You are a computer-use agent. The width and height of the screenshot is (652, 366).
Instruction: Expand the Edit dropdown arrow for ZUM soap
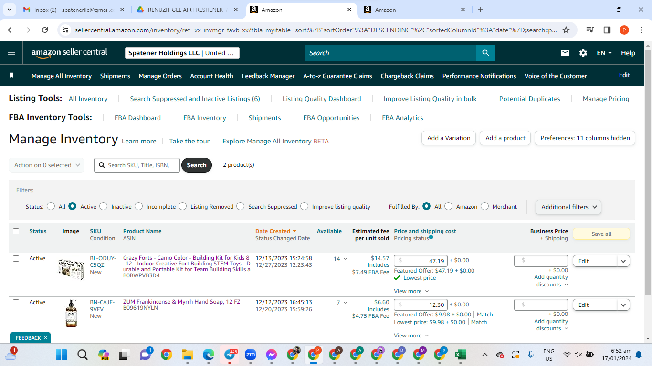(x=624, y=305)
